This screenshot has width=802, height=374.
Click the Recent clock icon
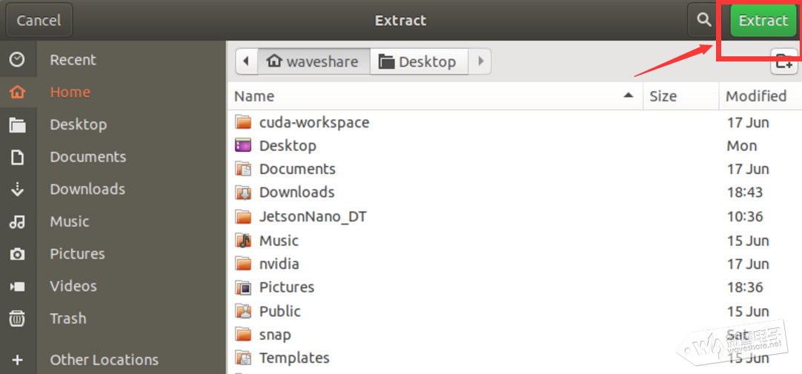pos(17,60)
